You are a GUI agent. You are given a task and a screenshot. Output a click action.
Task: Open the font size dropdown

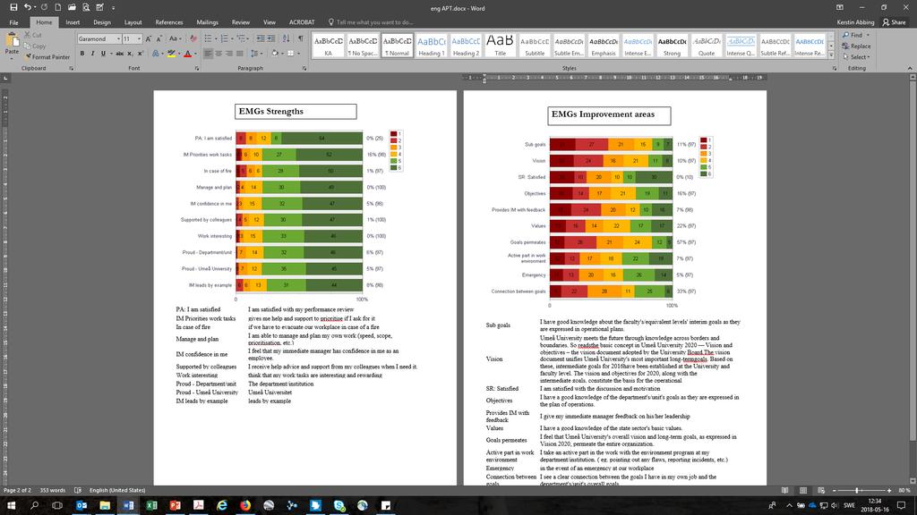pyautogui.click(x=139, y=38)
